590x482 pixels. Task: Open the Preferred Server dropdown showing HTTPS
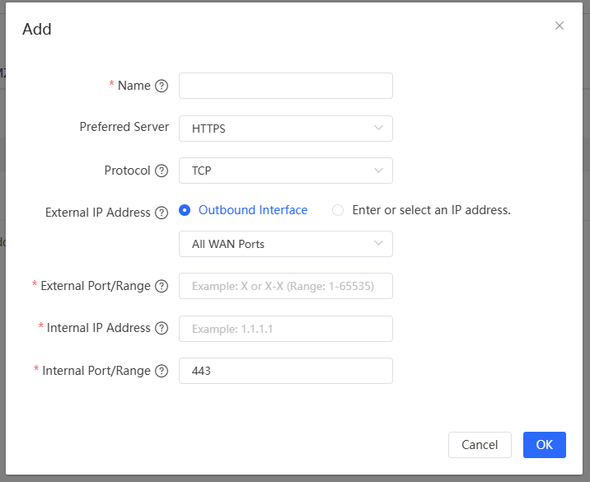[x=285, y=129]
